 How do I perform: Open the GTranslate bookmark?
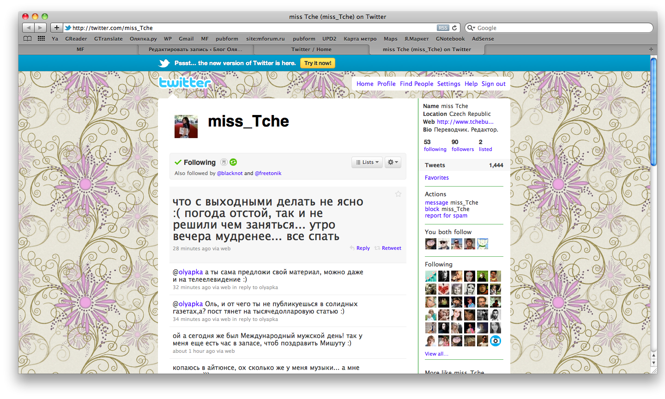click(x=109, y=39)
